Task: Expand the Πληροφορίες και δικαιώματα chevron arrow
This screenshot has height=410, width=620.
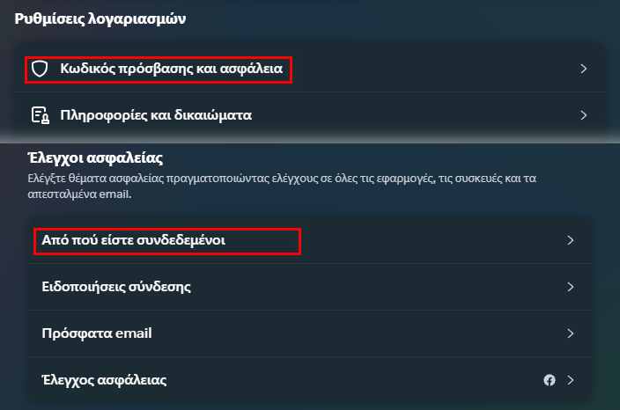Action: point(584,115)
